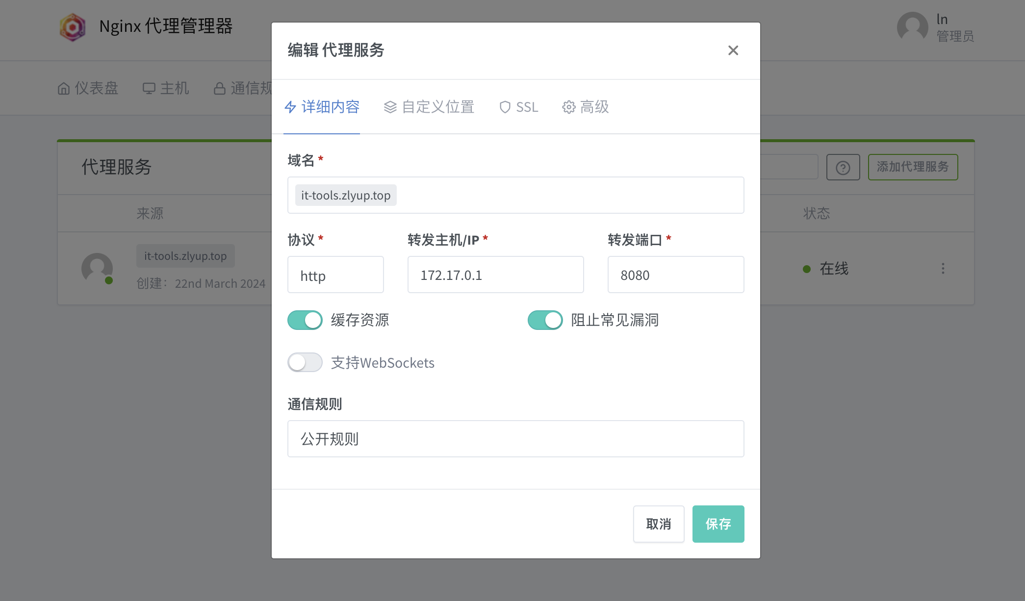Click the 添加代理服务 button
The height and width of the screenshot is (601, 1025).
913,167
